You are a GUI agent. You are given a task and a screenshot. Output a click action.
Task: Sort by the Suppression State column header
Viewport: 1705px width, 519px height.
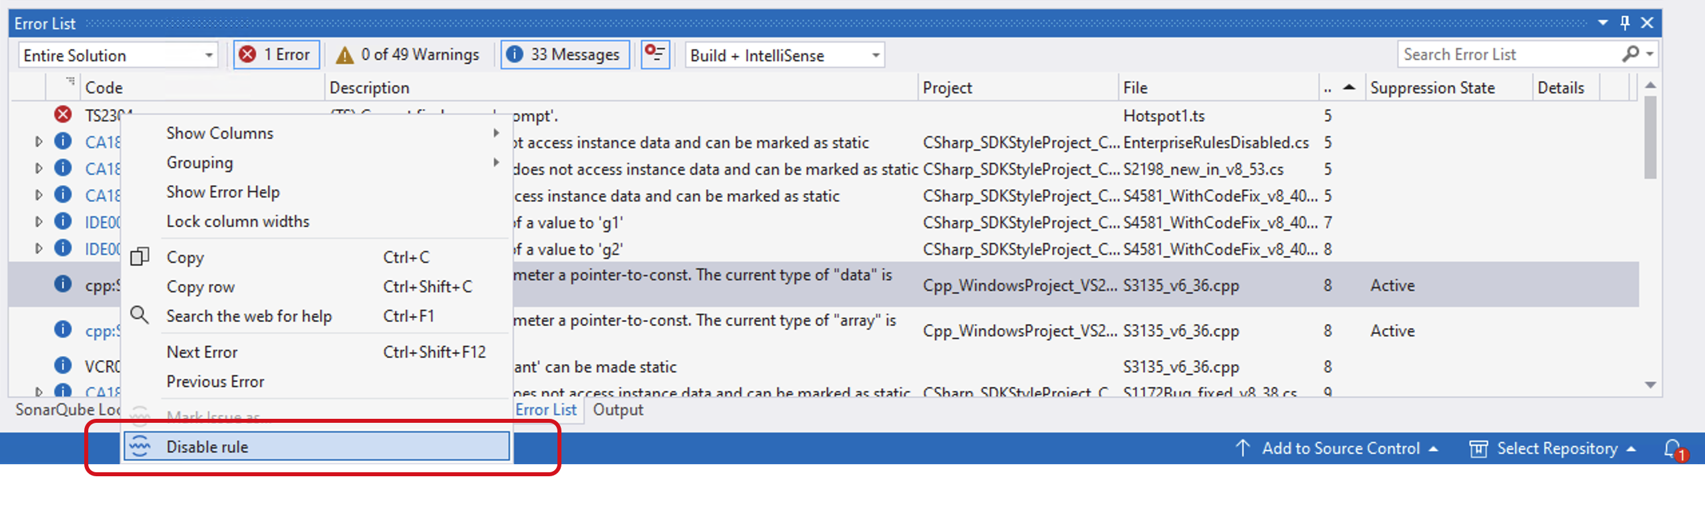tap(1448, 88)
